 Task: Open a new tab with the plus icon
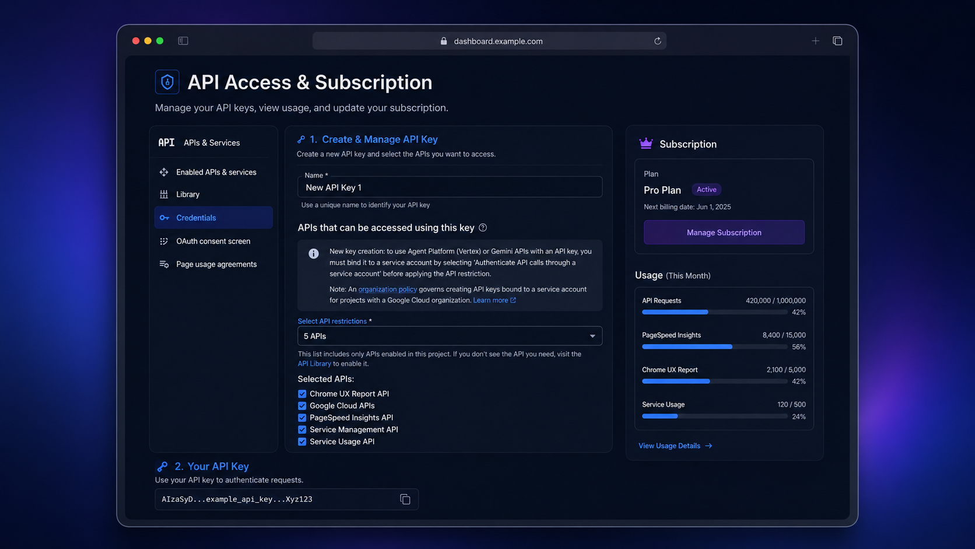point(815,41)
